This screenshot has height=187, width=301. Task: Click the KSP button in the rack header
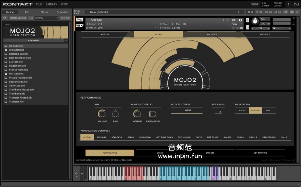click(x=285, y=12)
